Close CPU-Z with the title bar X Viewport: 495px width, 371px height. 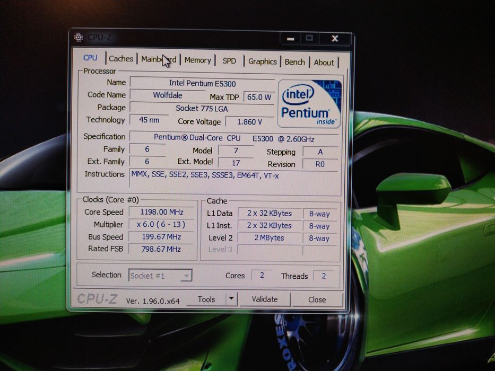(335, 39)
